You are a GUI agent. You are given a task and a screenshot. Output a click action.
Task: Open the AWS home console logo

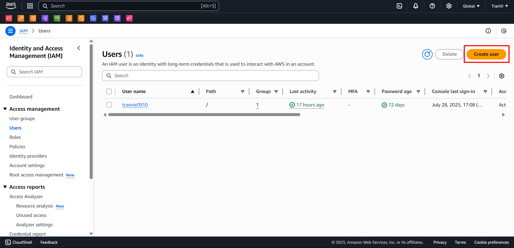[x=10, y=6]
